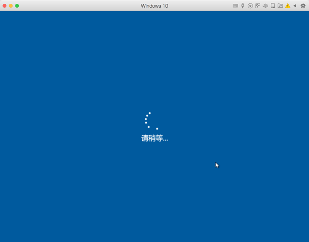Open the virtual machine settings gear
Screen dimensions: 309x242
point(303,6)
